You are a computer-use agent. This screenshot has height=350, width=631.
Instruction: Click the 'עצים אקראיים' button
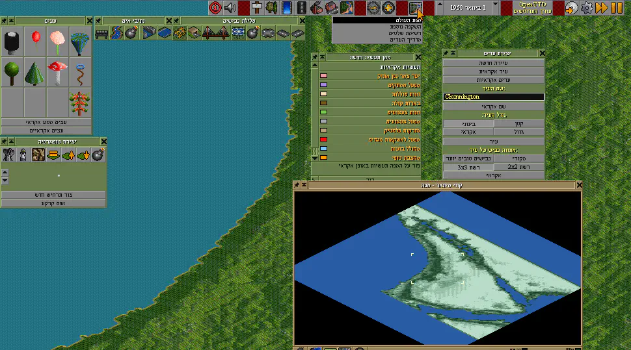pos(46,130)
